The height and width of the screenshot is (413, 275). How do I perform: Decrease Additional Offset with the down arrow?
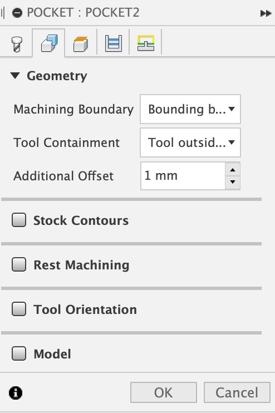(x=233, y=182)
